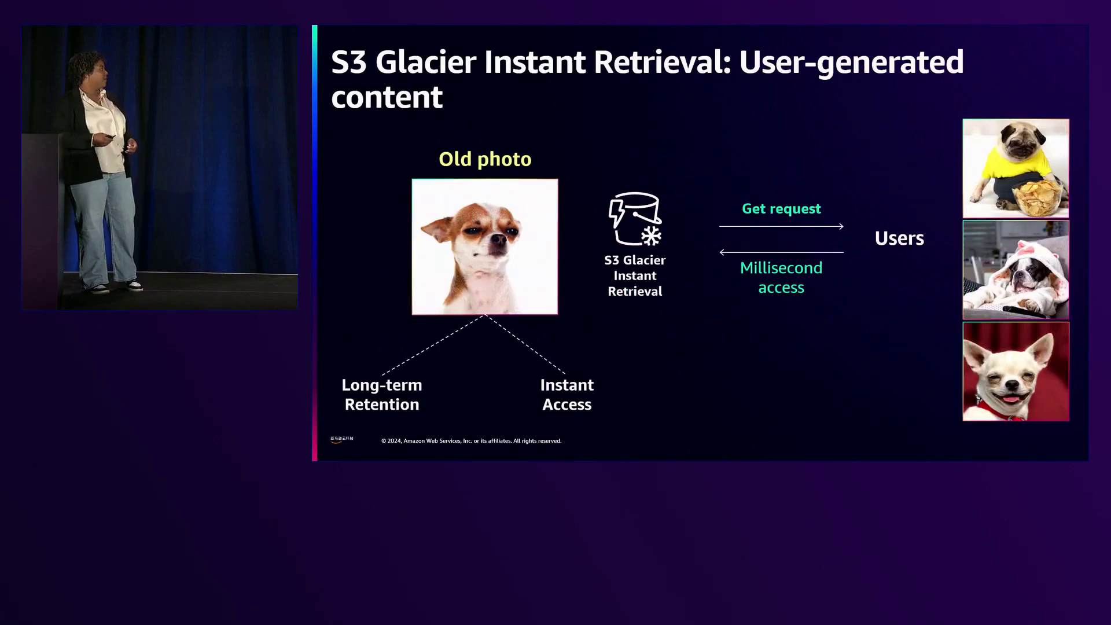This screenshot has width=1111, height=625.
Task: Click the Instant Access label
Action: 567,395
